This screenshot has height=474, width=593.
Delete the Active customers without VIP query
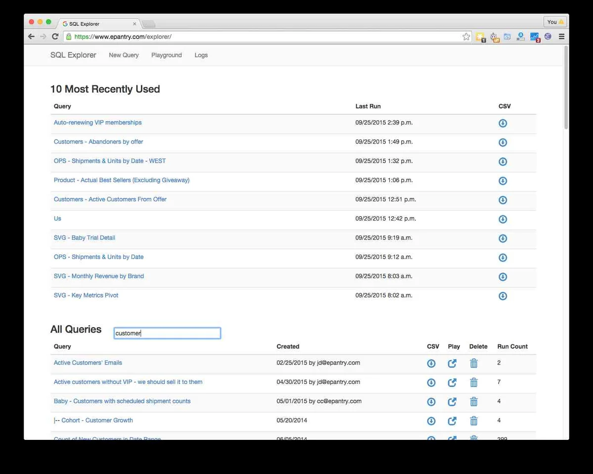click(473, 382)
